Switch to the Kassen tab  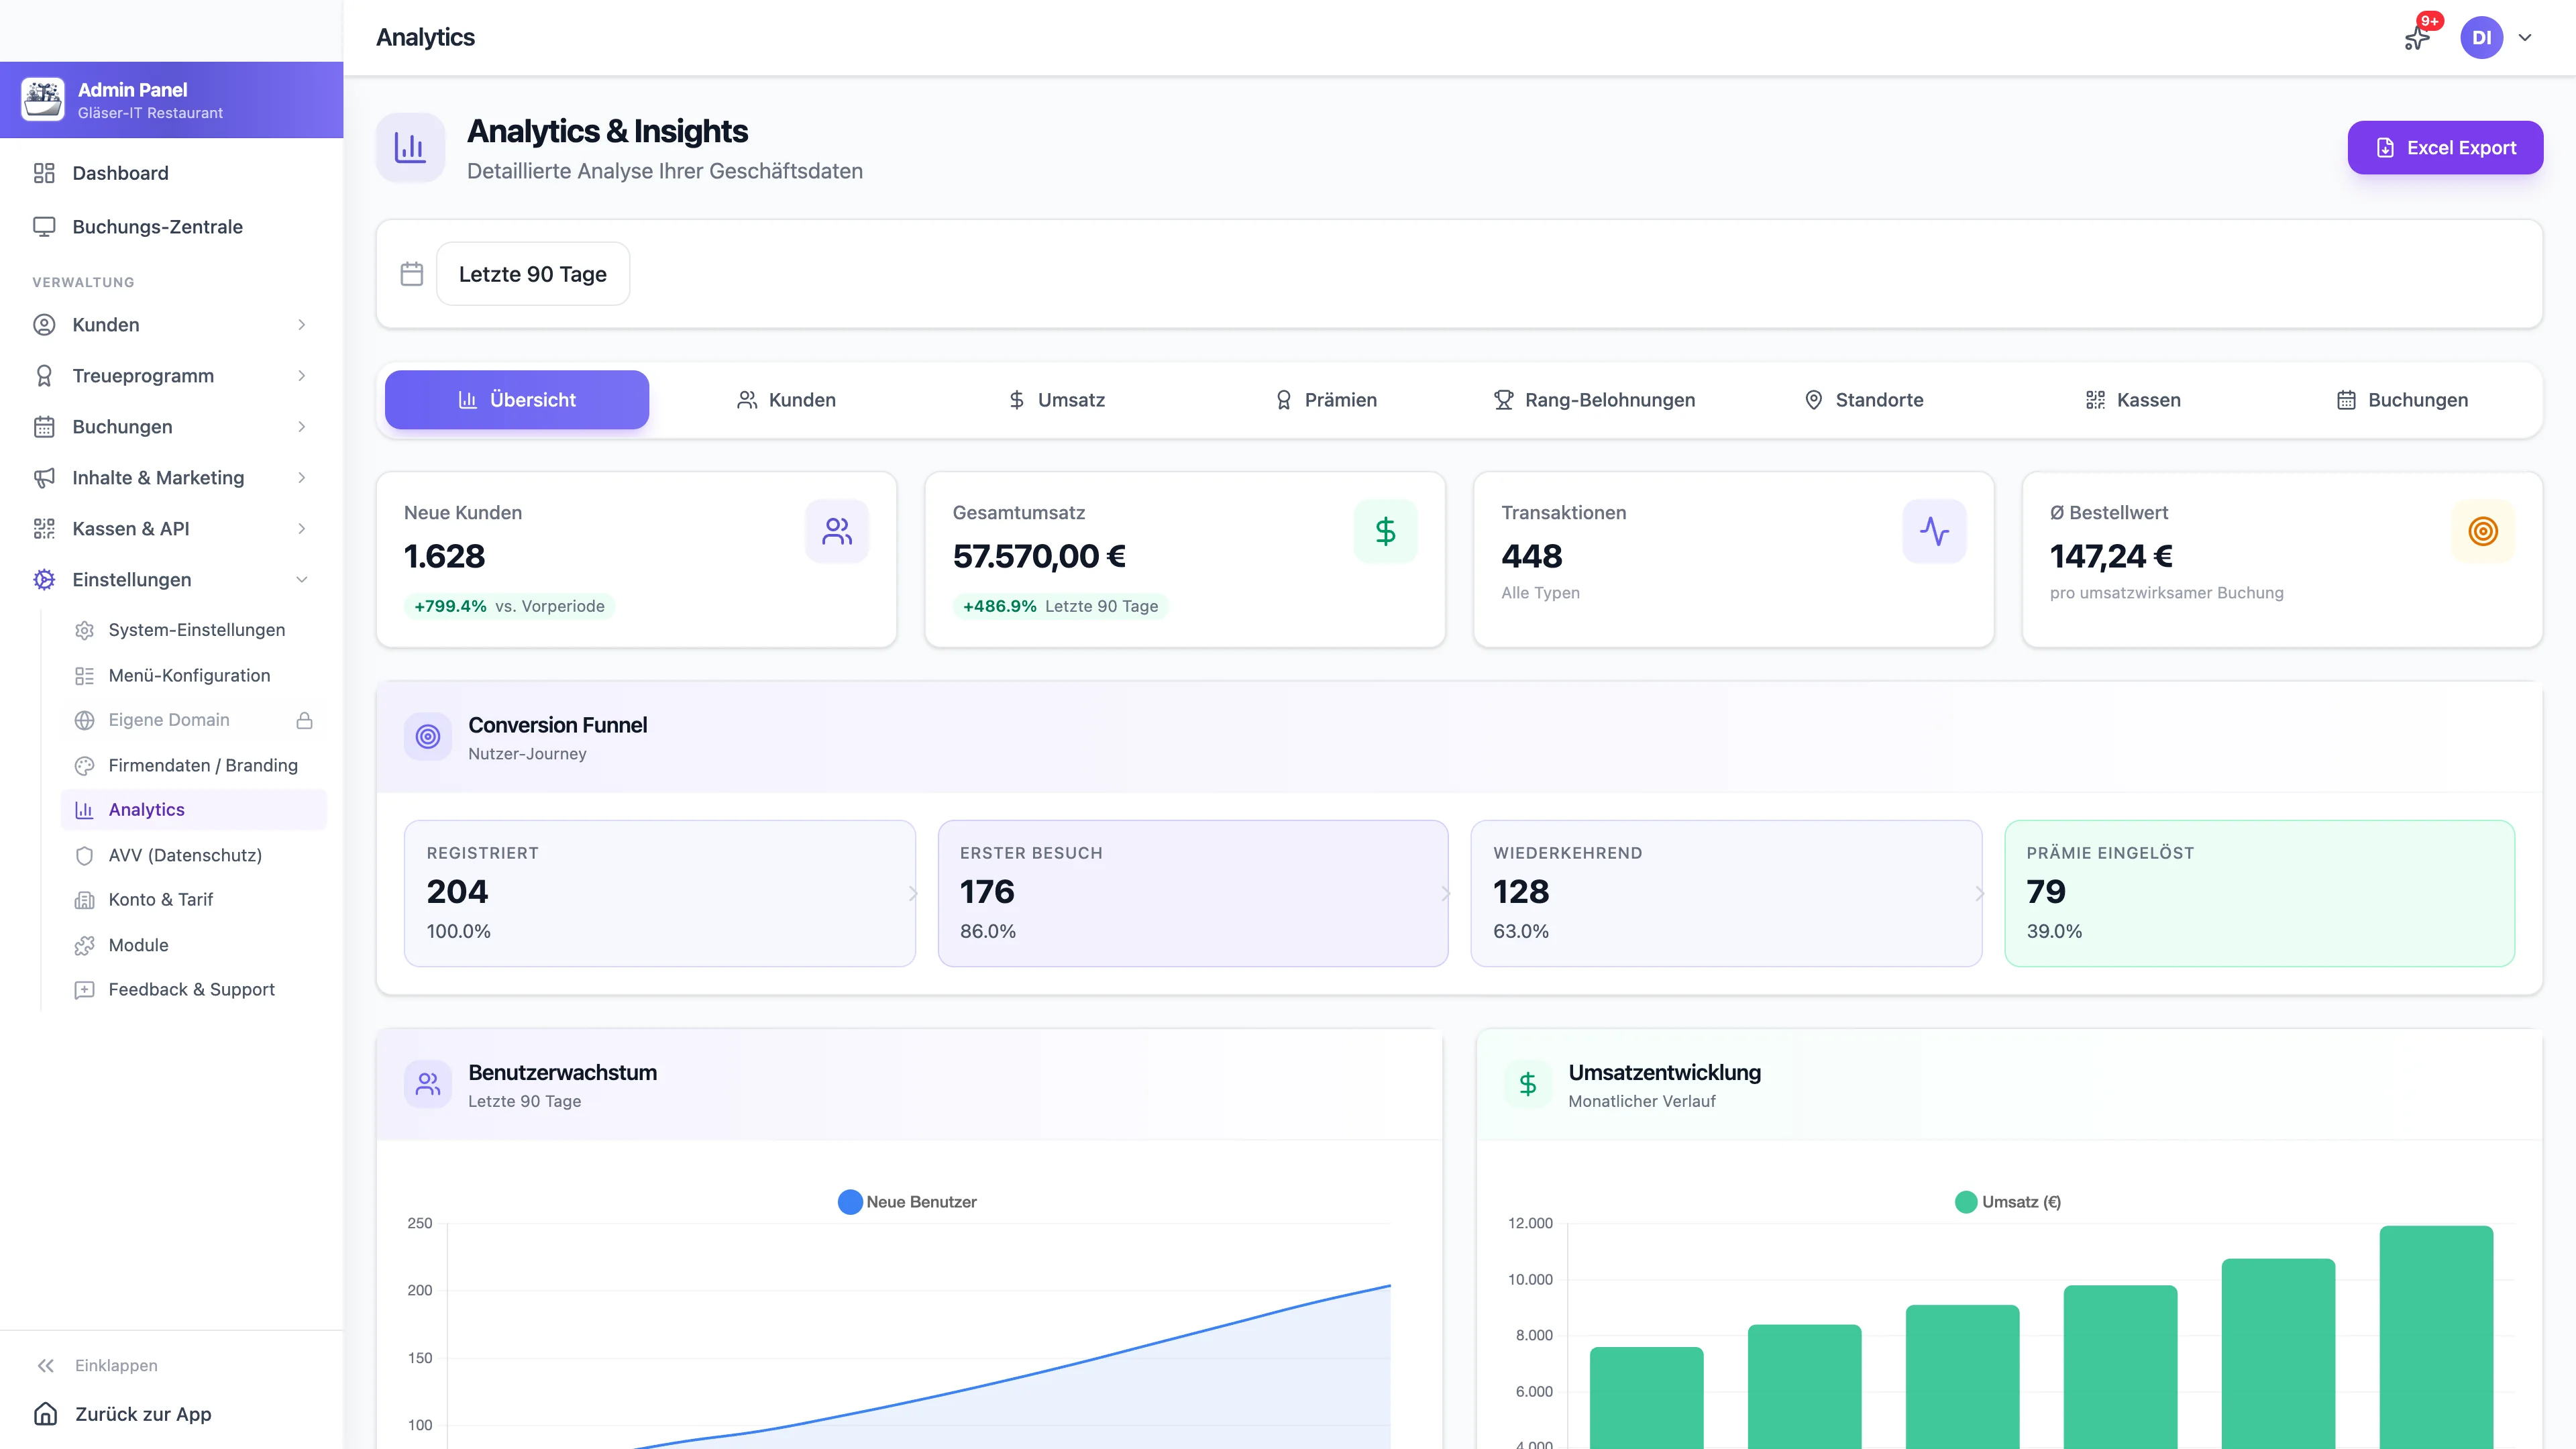(x=2133, y=400)
